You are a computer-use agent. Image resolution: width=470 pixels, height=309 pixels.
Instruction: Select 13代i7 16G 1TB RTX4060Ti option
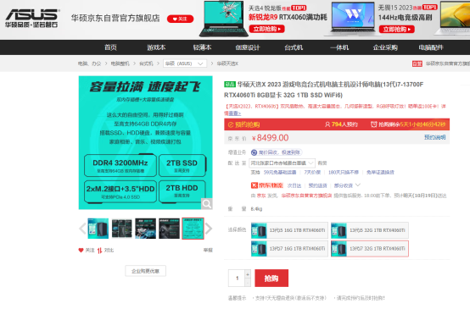(289, 249)
